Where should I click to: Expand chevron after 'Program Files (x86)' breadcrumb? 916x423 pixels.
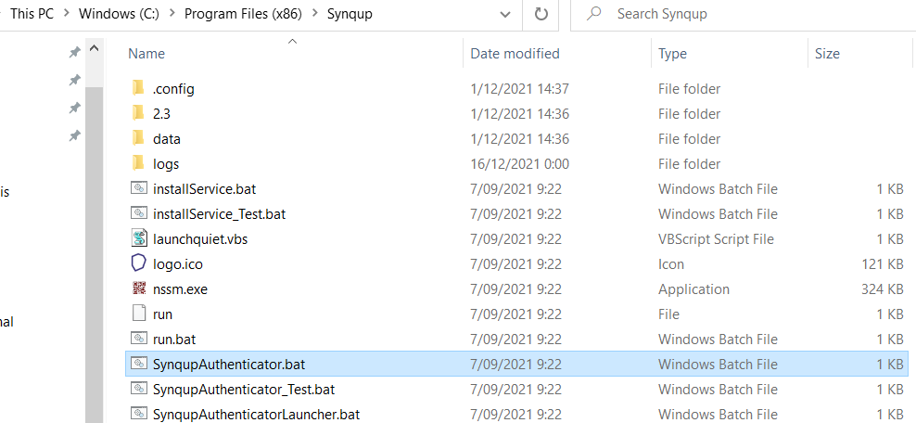pyautogui.click(x=315, y=14)
